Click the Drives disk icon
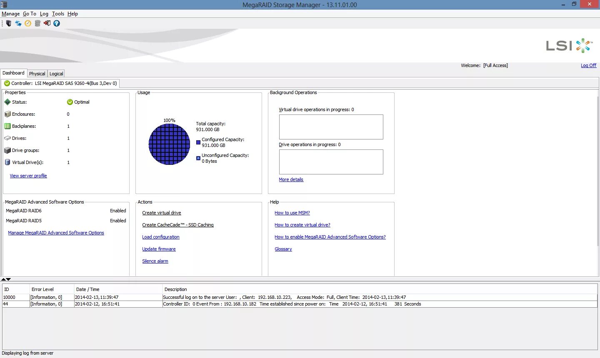Viewport: 600px width, 358px height. click(x=7, y=138)
